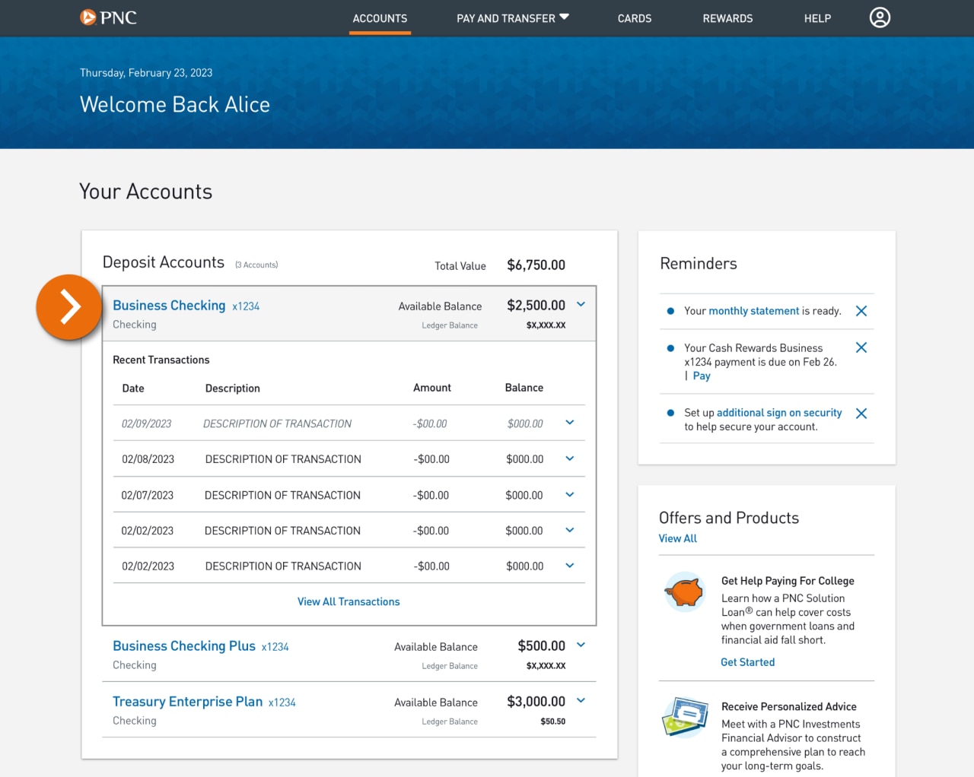Click the piggy bank college savings icon
The height and width of the screenshot is (777, 974).
click(x=684, y=591)
